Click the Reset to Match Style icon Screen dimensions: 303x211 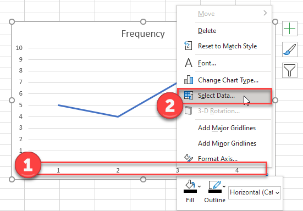coord(188,46)
